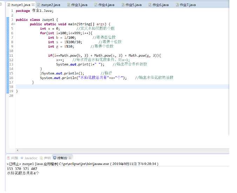Close the 控制台 console view
Screen dimensions: 237x193
70,158
